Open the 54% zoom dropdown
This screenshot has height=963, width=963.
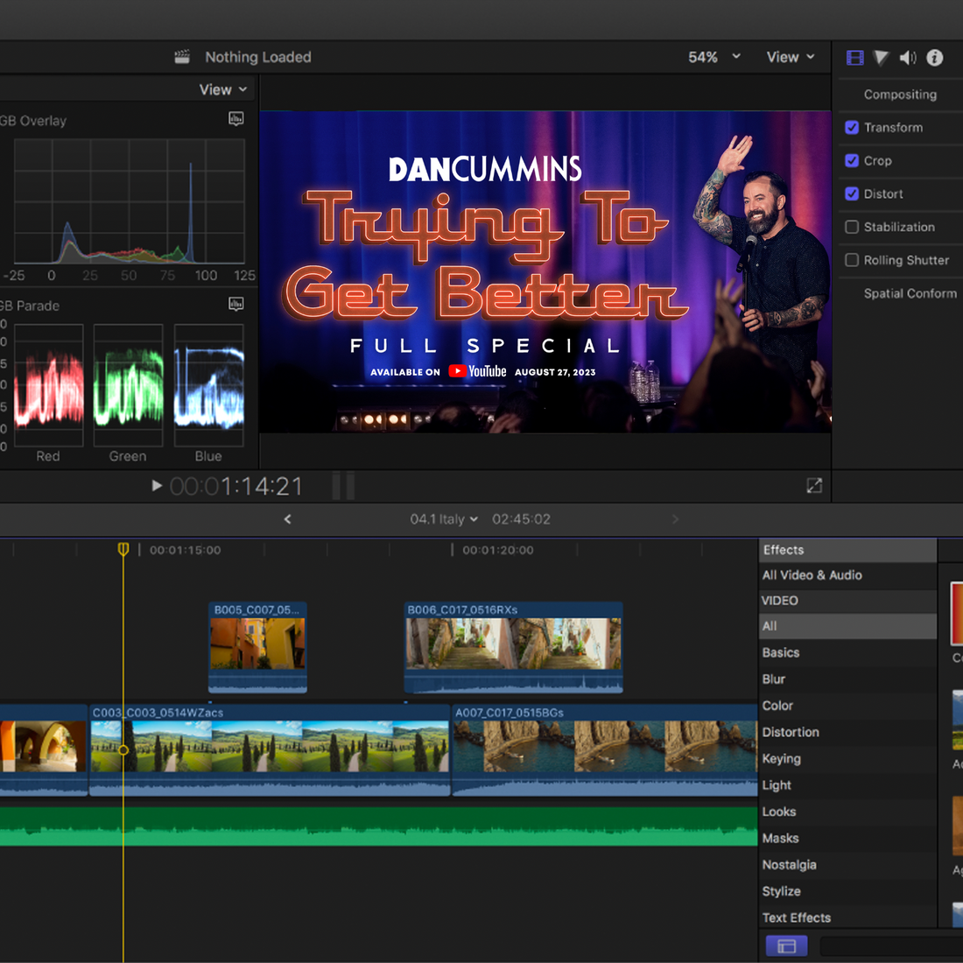point(714,58)
